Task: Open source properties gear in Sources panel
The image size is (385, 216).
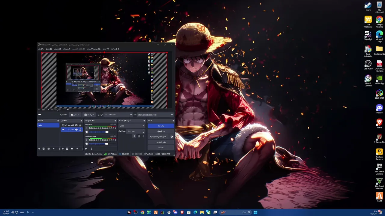Action: [x=72, y=149]
